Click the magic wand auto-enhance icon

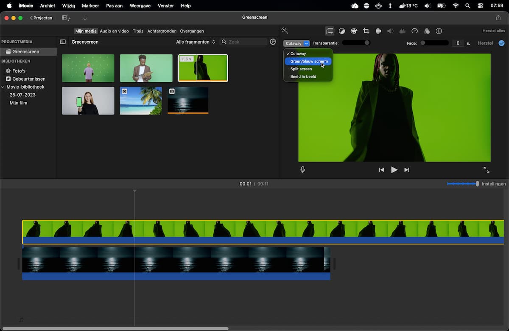point(285,31)
